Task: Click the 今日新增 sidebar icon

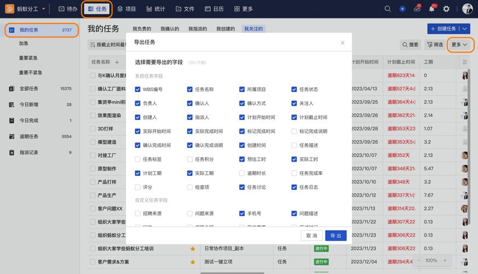Action: (11, 105)
